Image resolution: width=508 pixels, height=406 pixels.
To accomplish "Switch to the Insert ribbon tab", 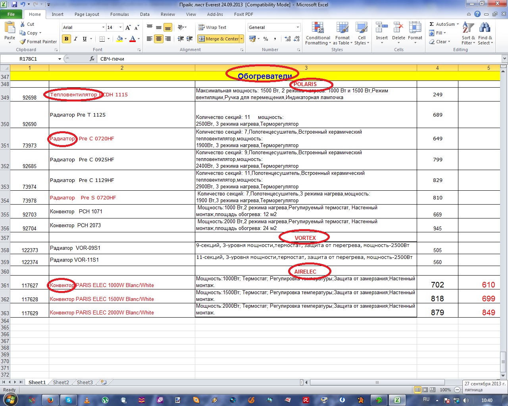I will click(58, 14).
